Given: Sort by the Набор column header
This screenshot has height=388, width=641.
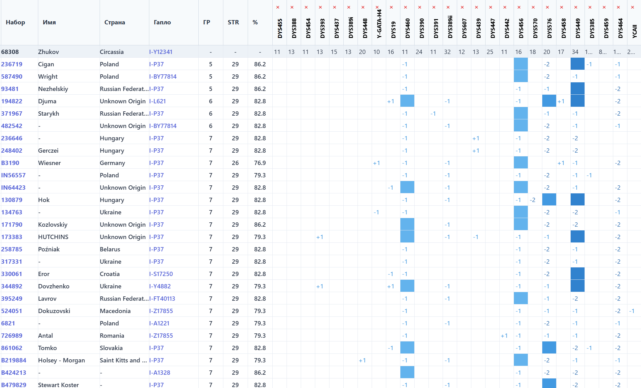Looking at the screenshot, I should pos(15,22).
